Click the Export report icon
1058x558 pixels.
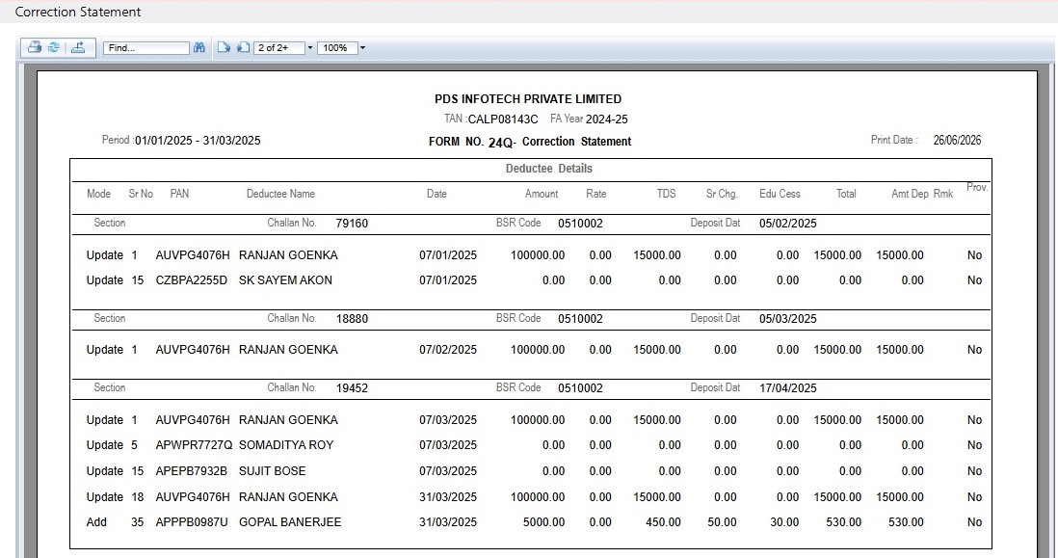(x=78, y=47)
